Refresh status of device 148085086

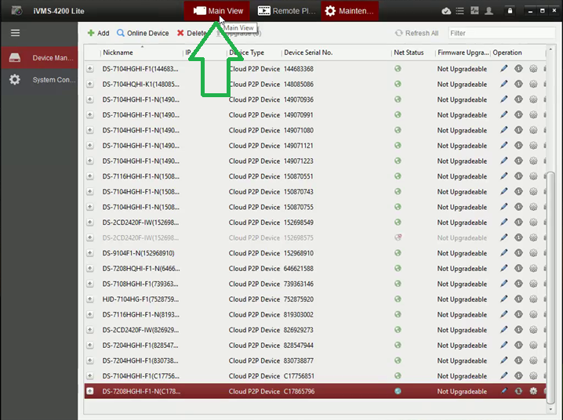[x=518, y=84]
